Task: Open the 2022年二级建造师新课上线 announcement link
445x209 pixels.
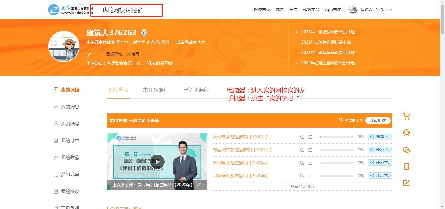Action: click(x=326, y=42)
